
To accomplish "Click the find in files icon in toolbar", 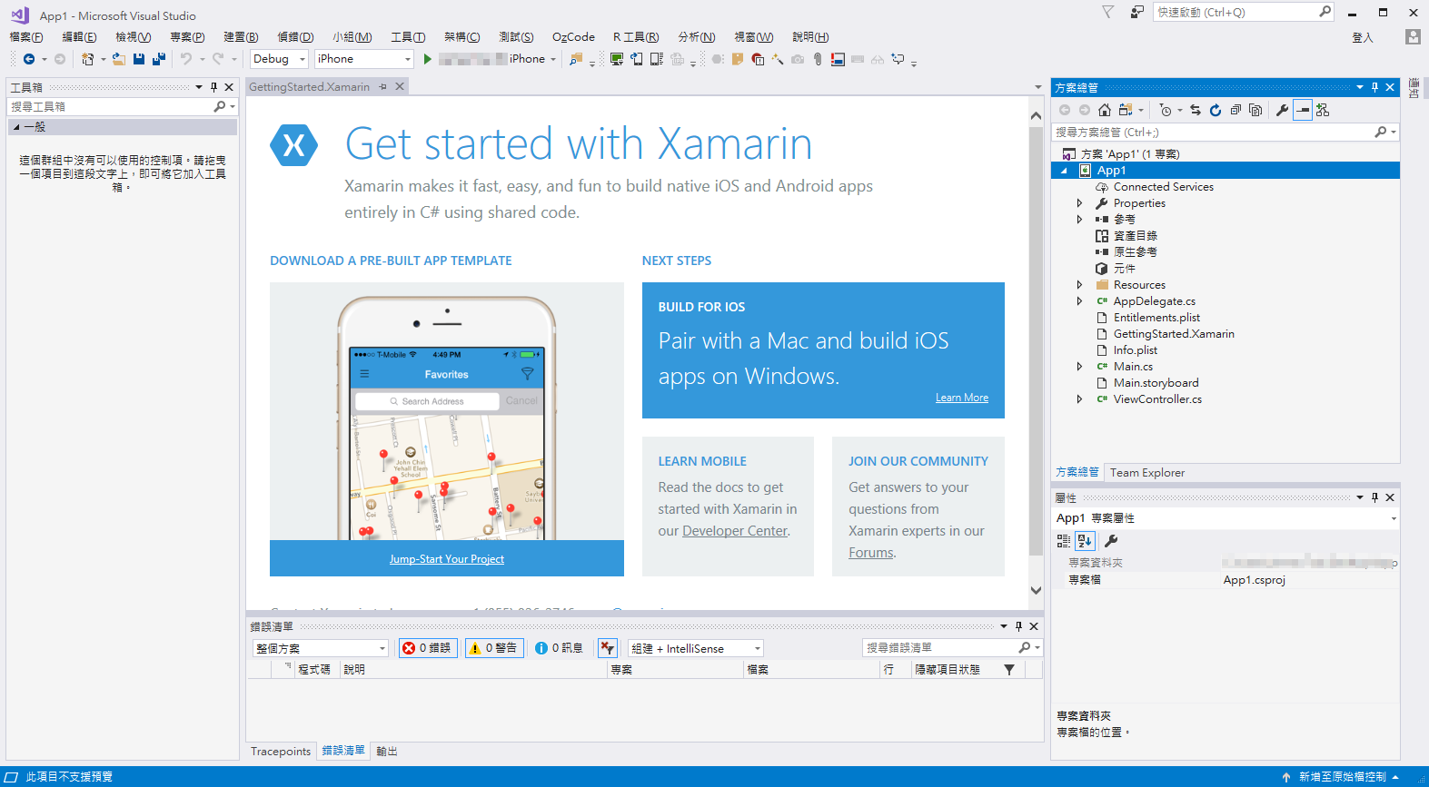I will (575, 59).
